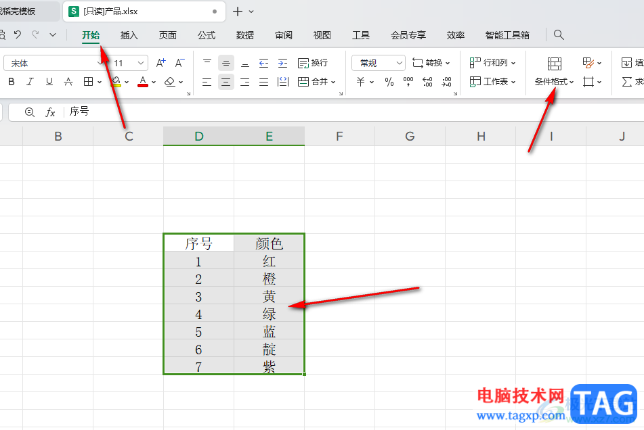Click the formula bar zoom icon
644x430 pixels.
29,112
